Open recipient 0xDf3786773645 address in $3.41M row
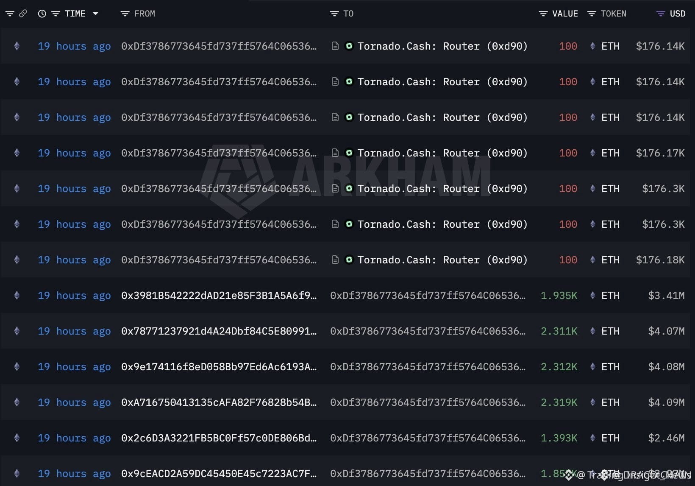 tap(428, 295)
